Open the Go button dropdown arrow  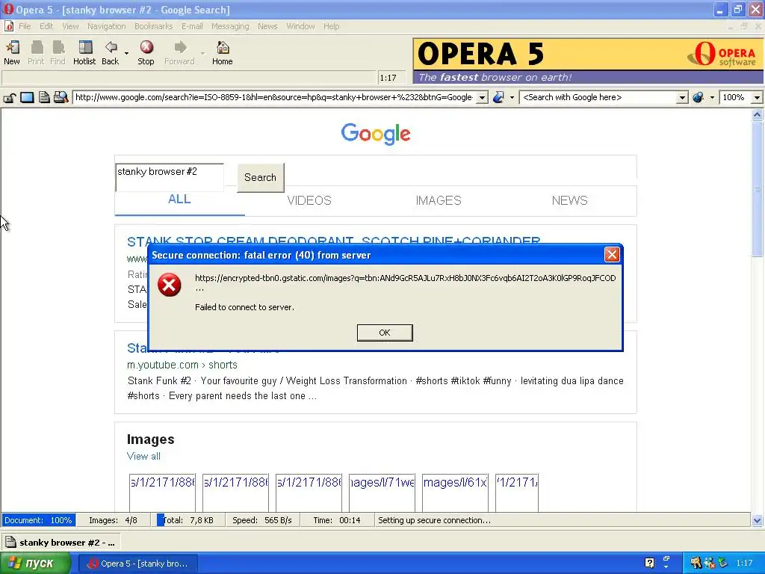(512, 98)
